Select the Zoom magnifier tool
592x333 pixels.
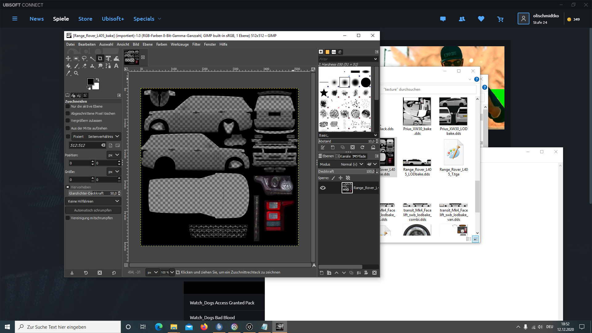[76, 73]
